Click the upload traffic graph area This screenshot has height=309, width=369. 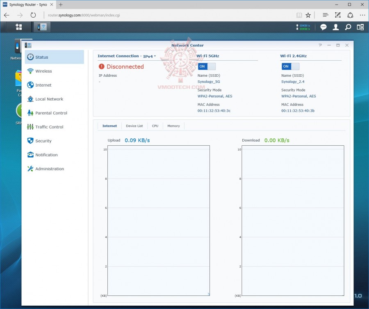click(x=159, y=220)
